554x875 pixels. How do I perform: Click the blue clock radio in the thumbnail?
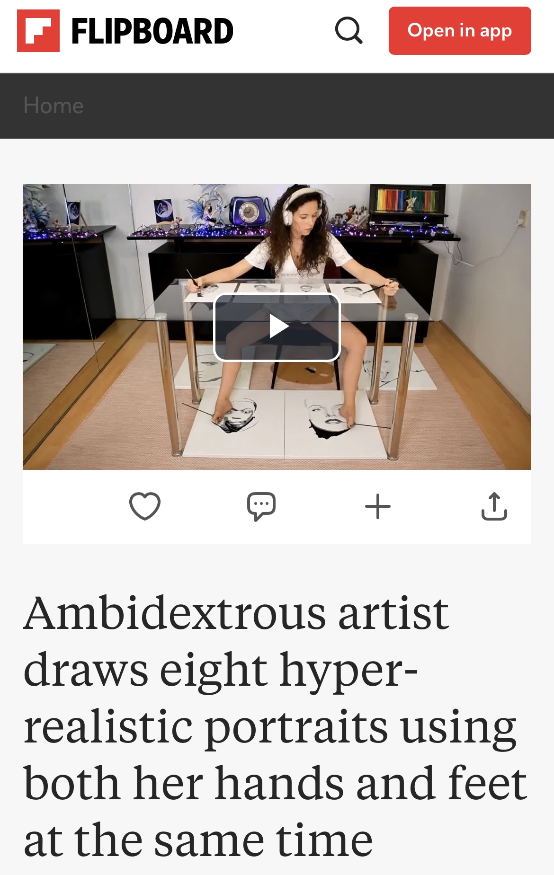pyautogui.click(x=247, y=211)
